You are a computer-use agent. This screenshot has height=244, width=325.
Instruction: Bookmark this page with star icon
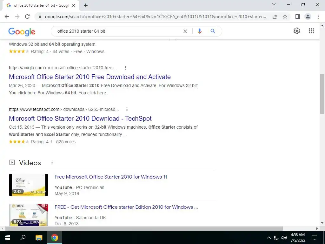(x=285, y=17)
